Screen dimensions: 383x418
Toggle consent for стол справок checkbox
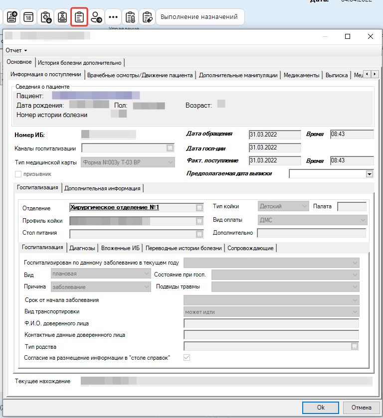point(187,358)
